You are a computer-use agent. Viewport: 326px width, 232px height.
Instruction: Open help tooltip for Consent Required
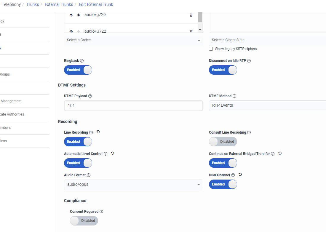click(101, 212)
